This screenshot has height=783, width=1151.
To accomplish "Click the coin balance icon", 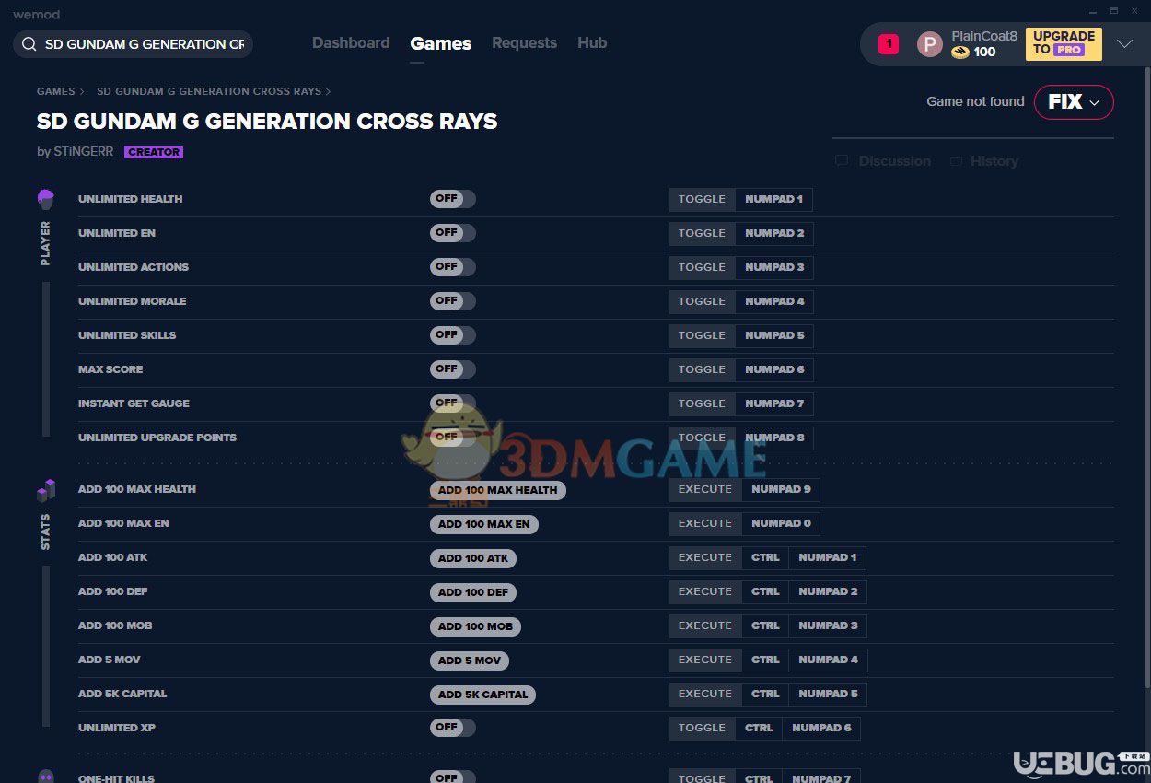I will click(960, 53).
